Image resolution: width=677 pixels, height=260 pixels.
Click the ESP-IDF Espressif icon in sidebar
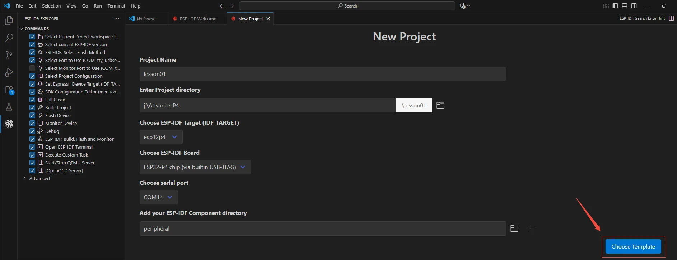click(x=9, y=124)
